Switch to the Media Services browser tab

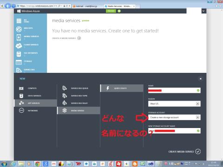coord(119,6)
